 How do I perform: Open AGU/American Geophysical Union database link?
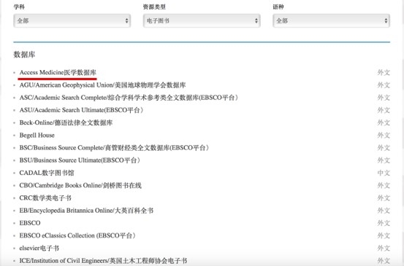coord(102,85)
